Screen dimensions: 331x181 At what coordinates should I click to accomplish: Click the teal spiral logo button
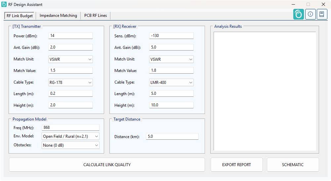299,14
